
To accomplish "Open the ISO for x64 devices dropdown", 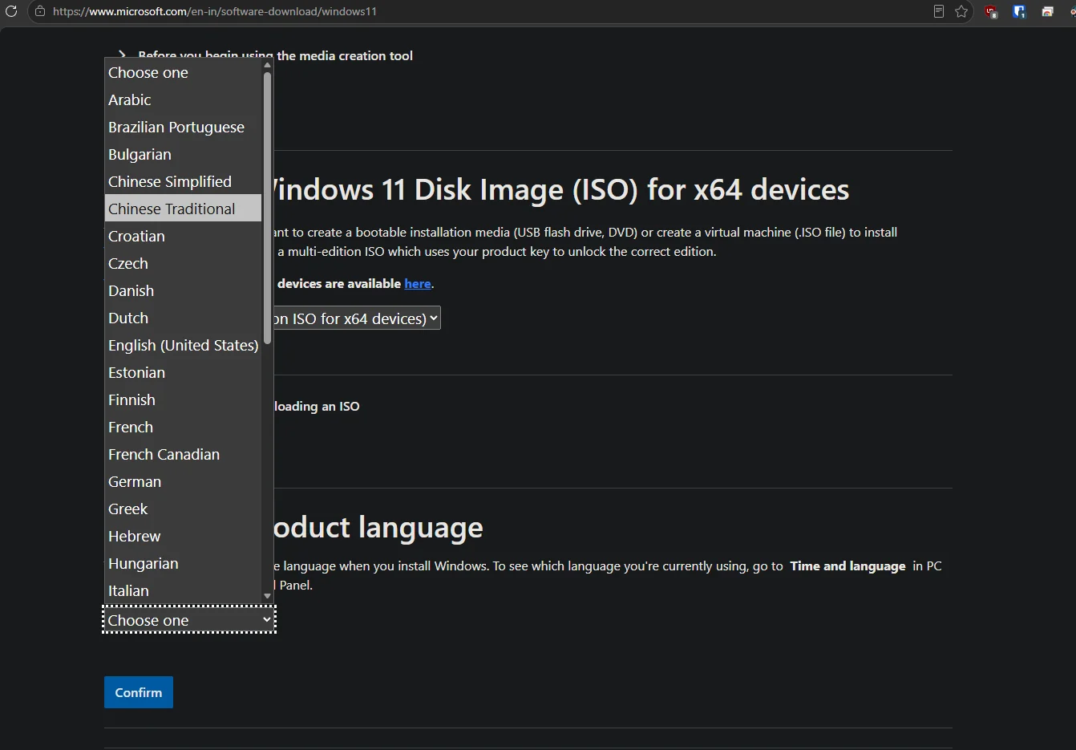I will [x=356, y=318].
